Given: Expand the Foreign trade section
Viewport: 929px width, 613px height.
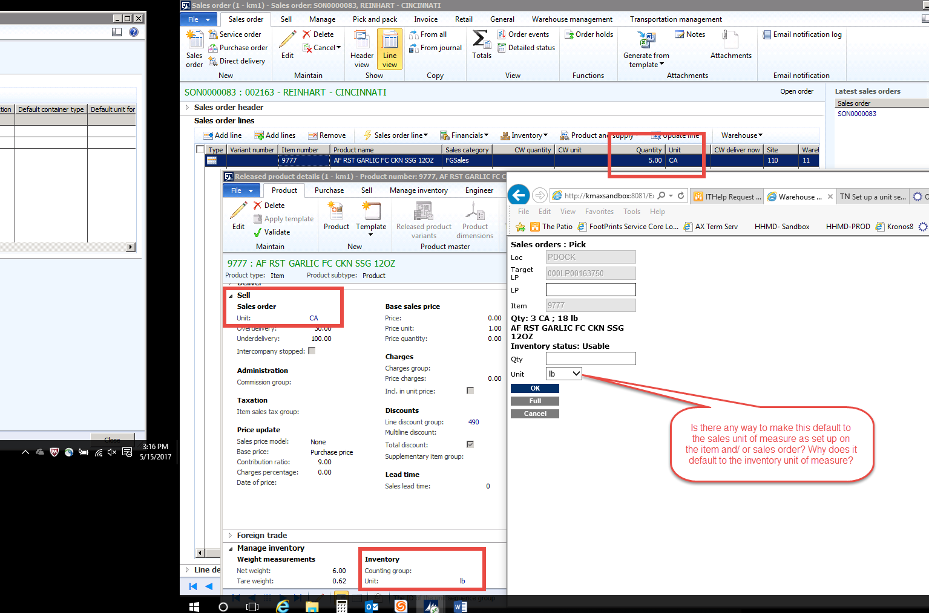Looking at the screenshot, I should 231,536.
